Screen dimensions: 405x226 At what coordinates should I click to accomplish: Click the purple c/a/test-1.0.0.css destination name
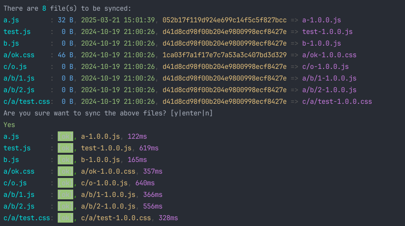click(337, 101)
